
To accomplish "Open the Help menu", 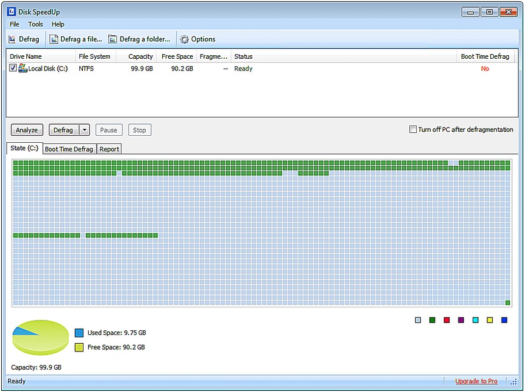I will pyautogui.click(x=58, y=24).
